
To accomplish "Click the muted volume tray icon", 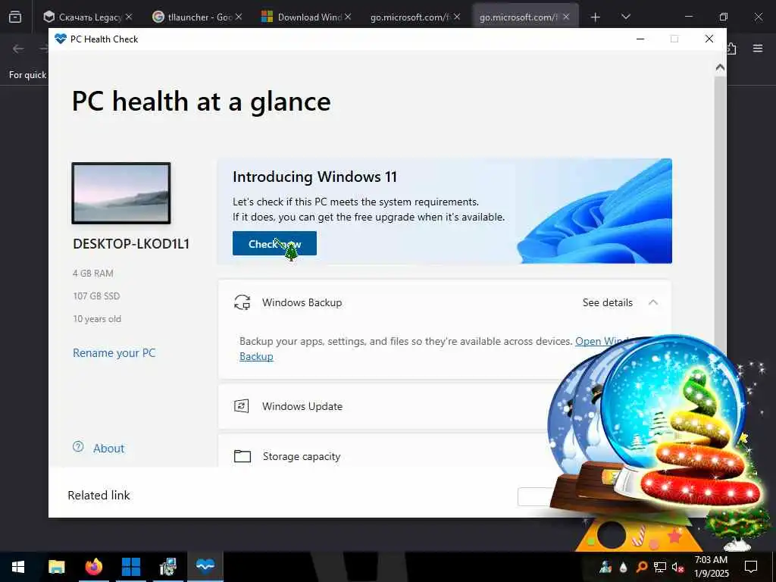I will coord(677,567).
